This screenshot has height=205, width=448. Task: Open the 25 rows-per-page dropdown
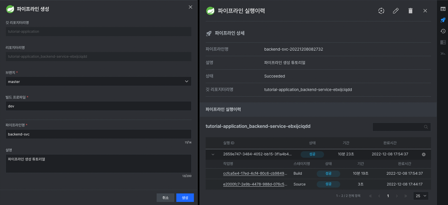click(x=421, y=196)
